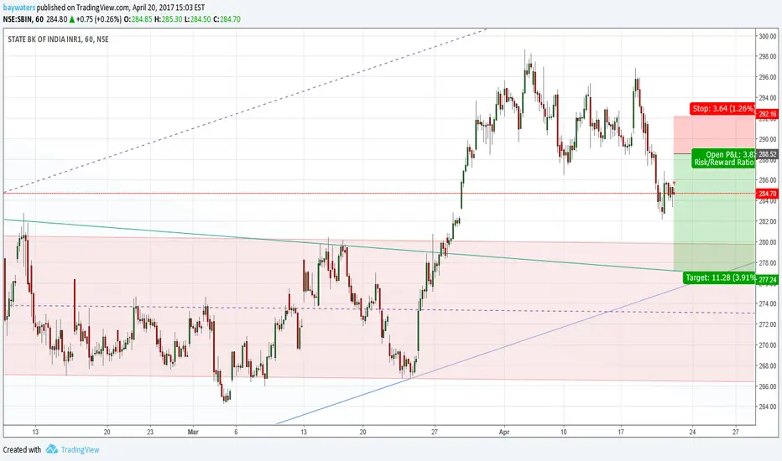782x461 pixels.
Task: Click the 290.00 price axis label
Action: (x=768, y=139)
